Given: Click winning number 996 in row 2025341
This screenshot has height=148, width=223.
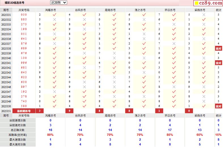Looking at the screenshot, I should (24, 63).
